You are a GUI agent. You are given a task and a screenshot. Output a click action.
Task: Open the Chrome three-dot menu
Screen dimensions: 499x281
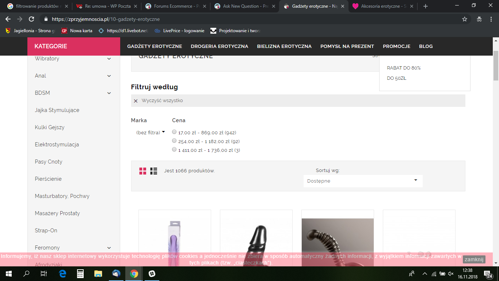click(491, 19)
